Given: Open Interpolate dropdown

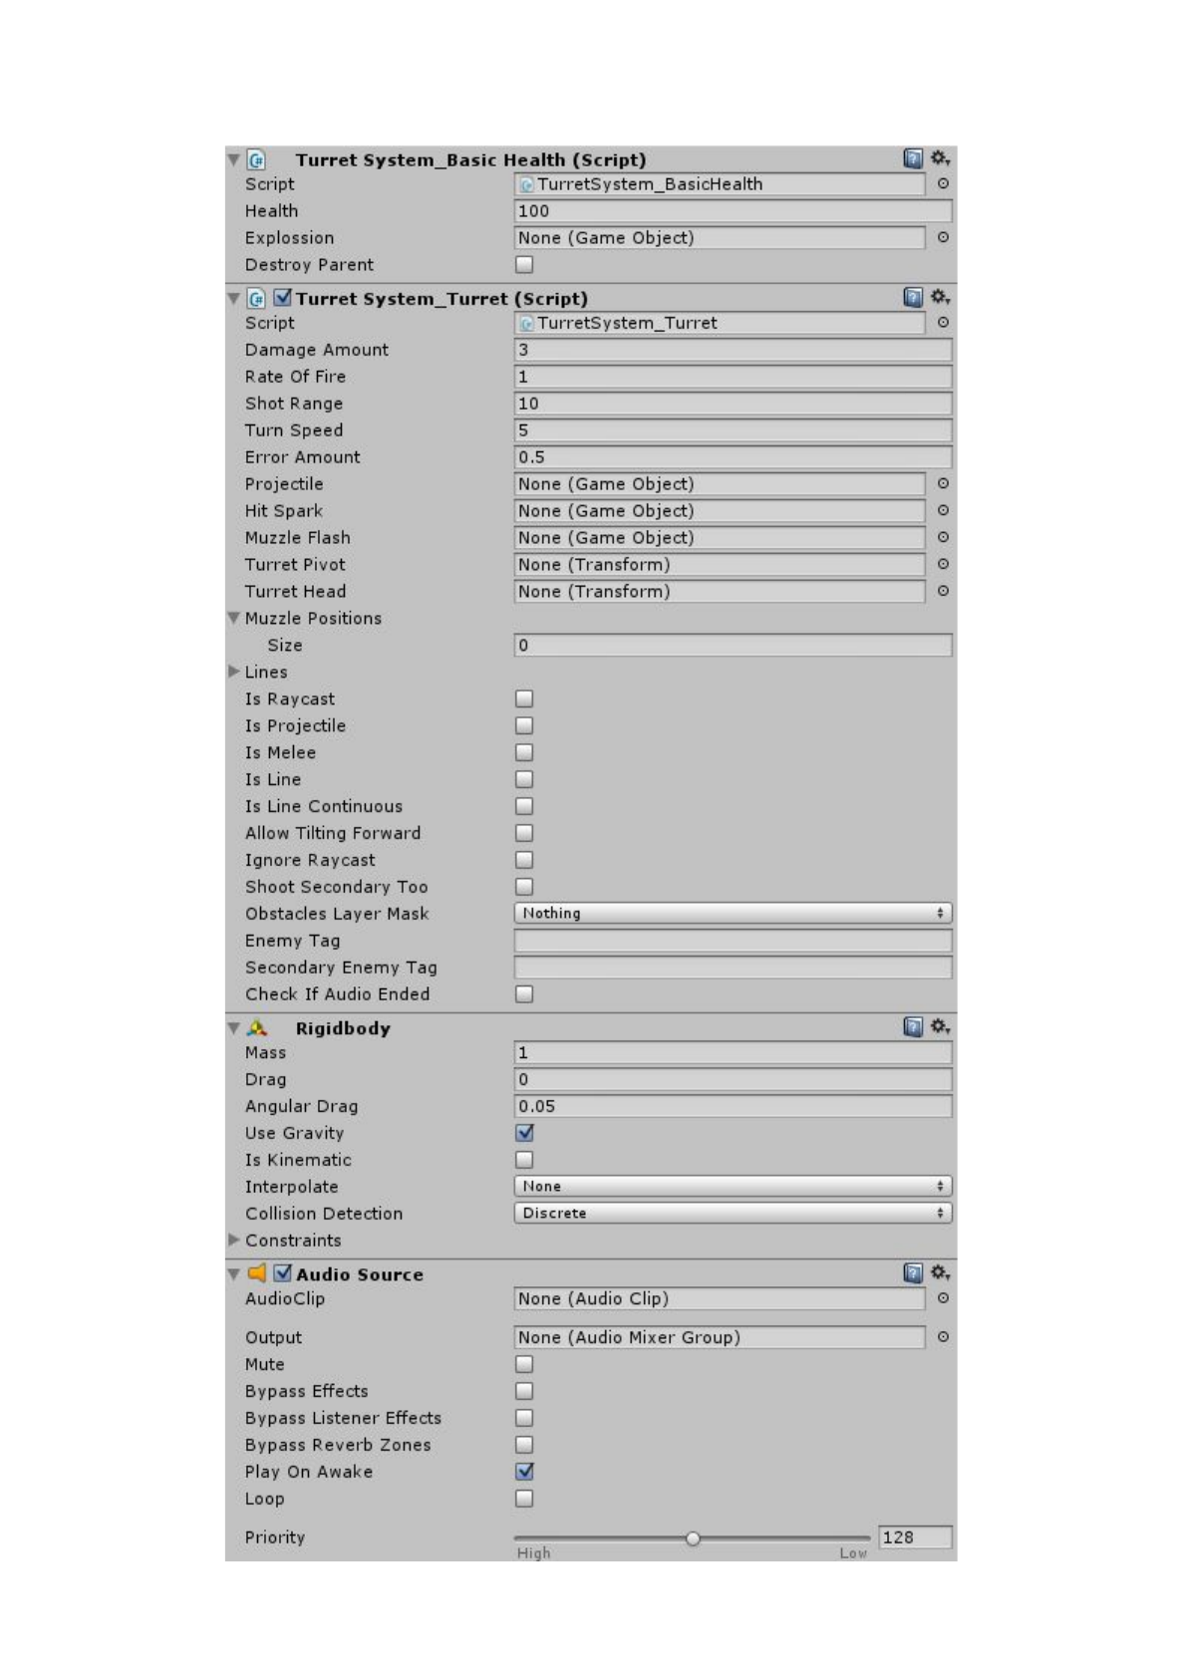Looking at the screenshot, I should point(733,1186).
